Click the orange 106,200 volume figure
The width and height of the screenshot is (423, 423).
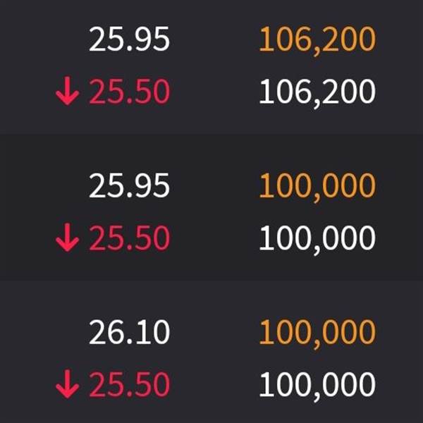click(317, 39)
